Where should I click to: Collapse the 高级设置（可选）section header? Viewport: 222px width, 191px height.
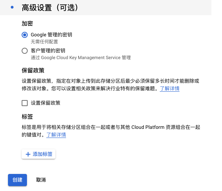click(105, 8)
